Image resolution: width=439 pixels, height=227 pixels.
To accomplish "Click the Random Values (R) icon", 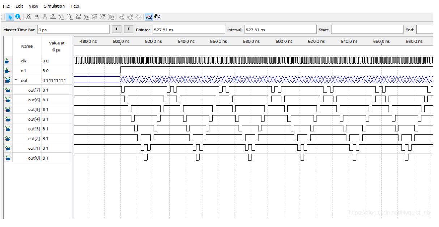I will [x=112, y=17].
